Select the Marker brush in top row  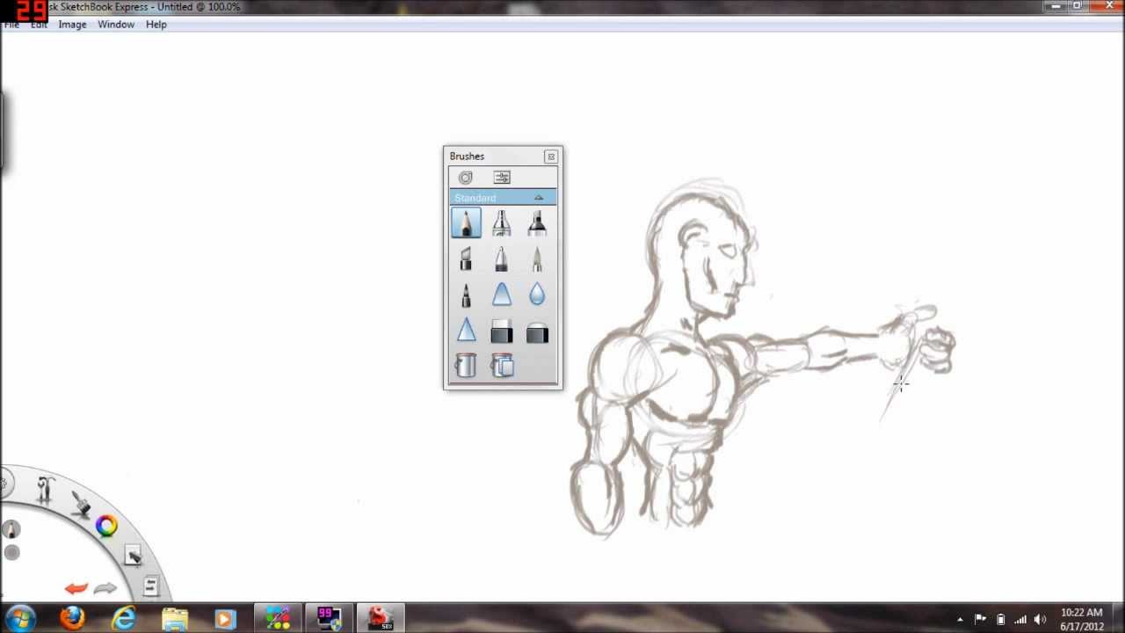tap(537, 222)
